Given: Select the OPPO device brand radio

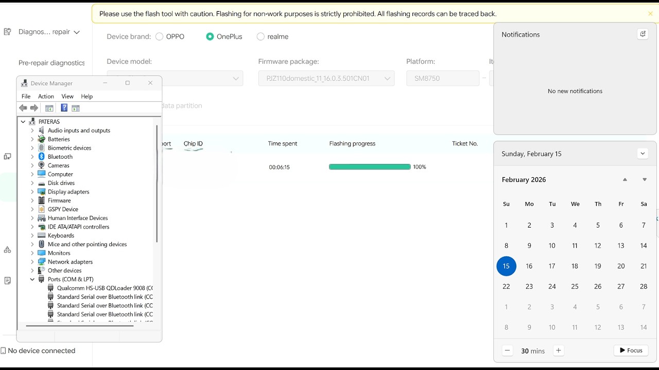Looking at the screenshot, I should 159,36.
